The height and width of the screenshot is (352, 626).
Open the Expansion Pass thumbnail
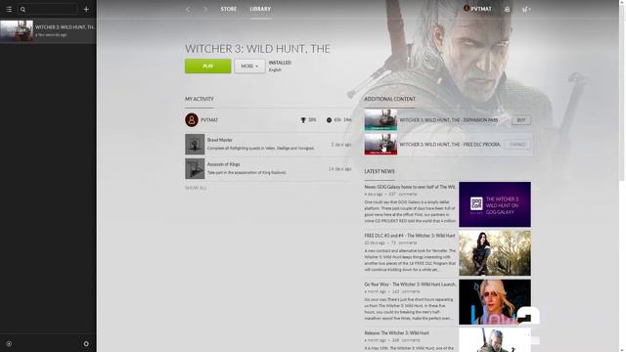point(380,119)
